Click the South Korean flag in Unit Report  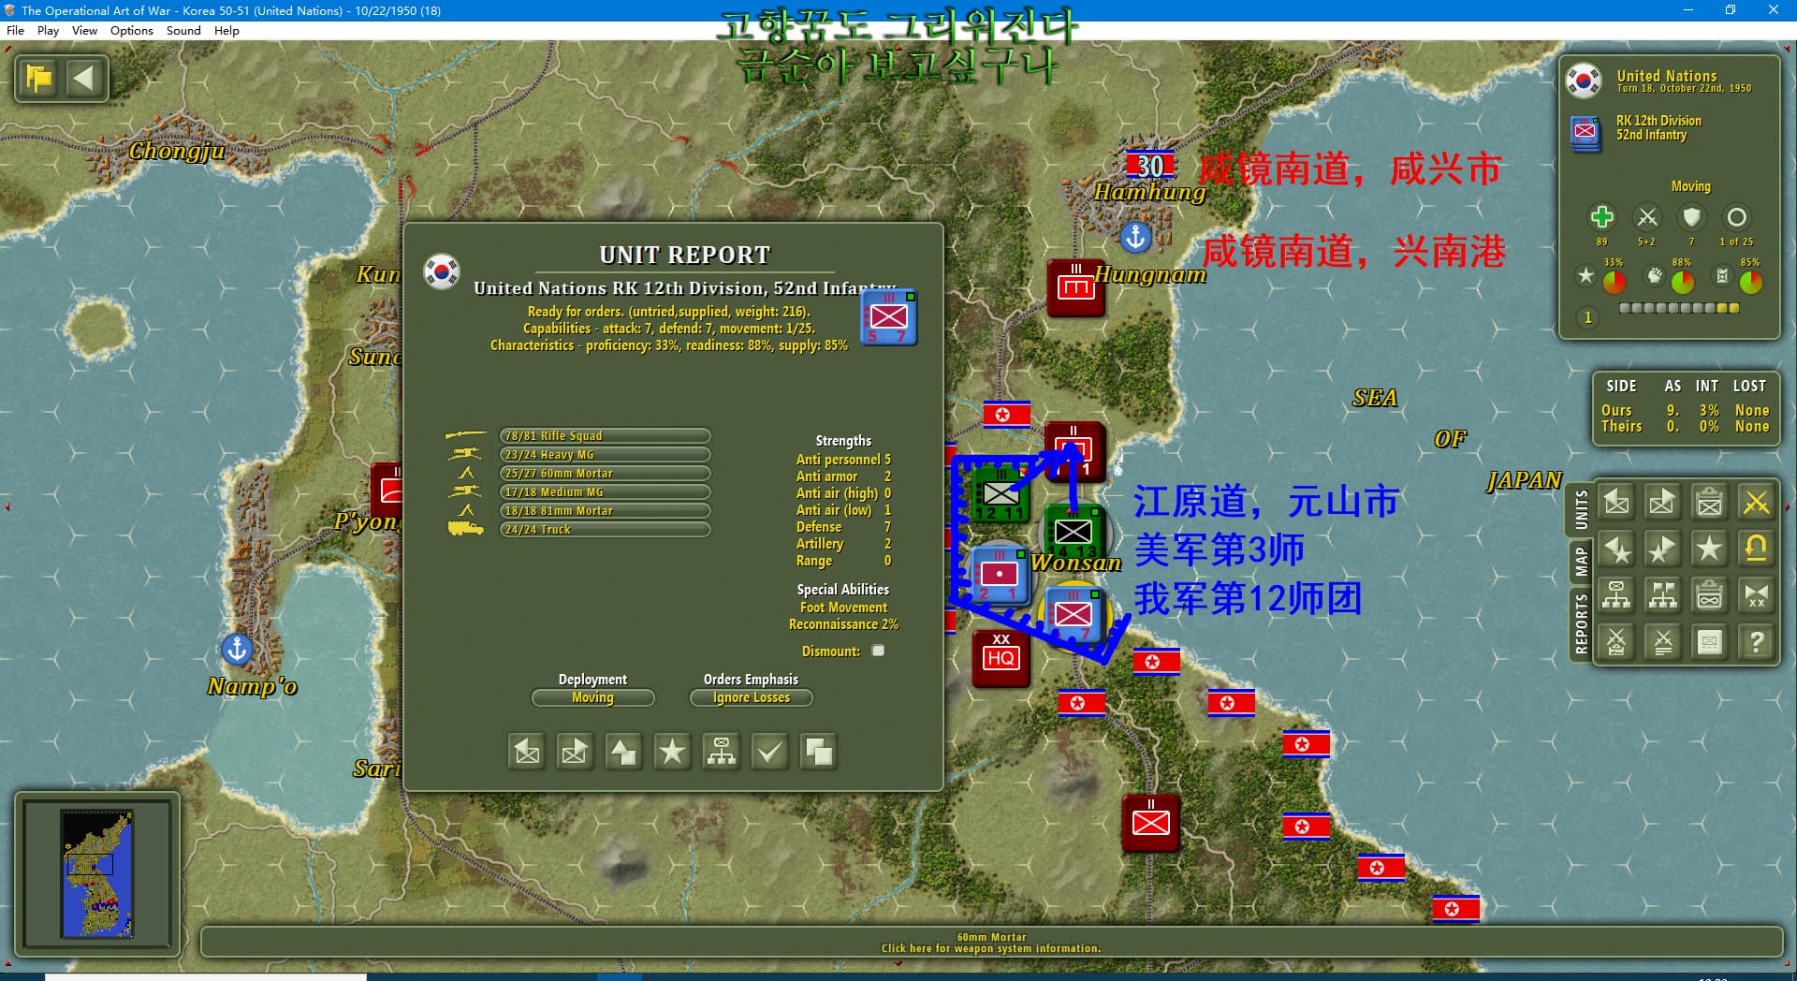[x=441, y=271]
